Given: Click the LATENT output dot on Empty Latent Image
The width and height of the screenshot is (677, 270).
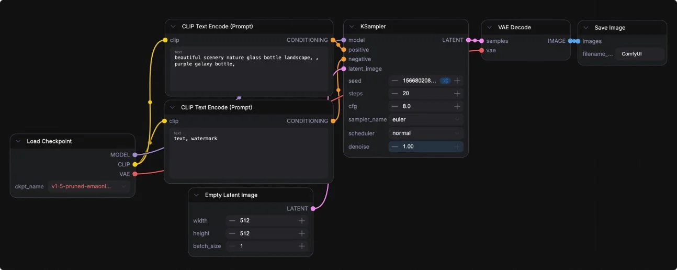Looking at the screenshot, I should click(x=313, y=209).
